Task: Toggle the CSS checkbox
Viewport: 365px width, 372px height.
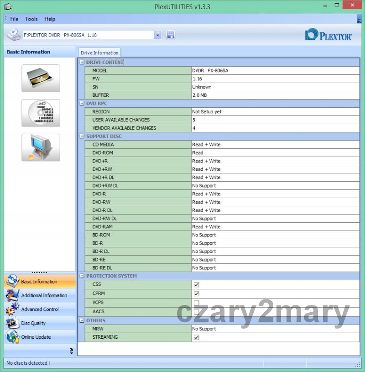Action: (197, 284)
